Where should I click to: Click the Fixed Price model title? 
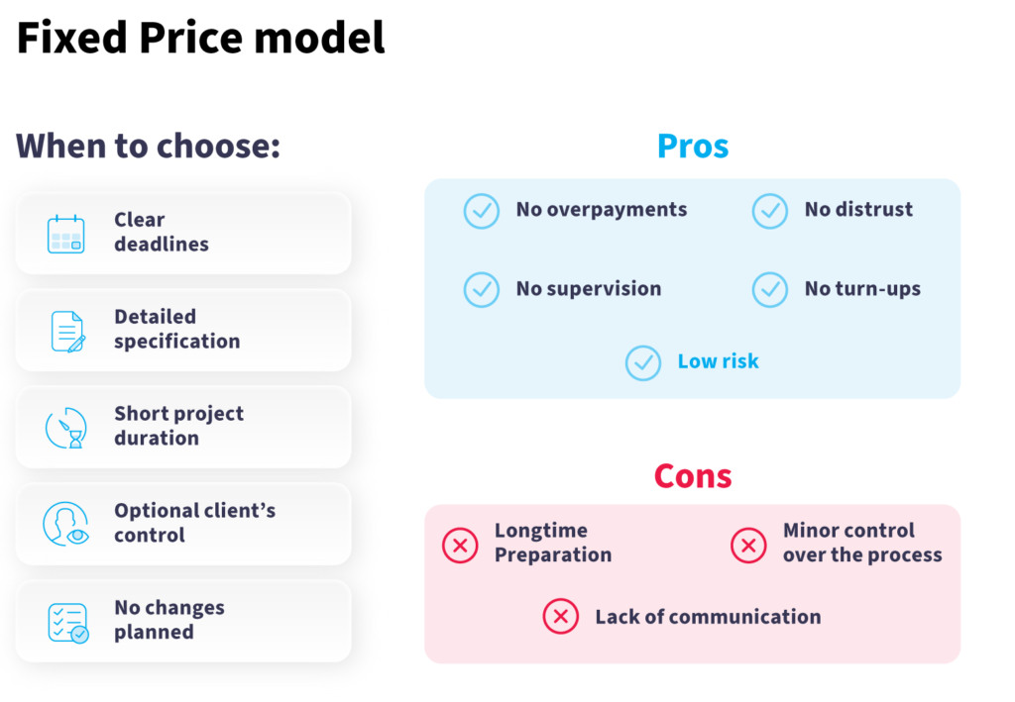pos(200,38)
